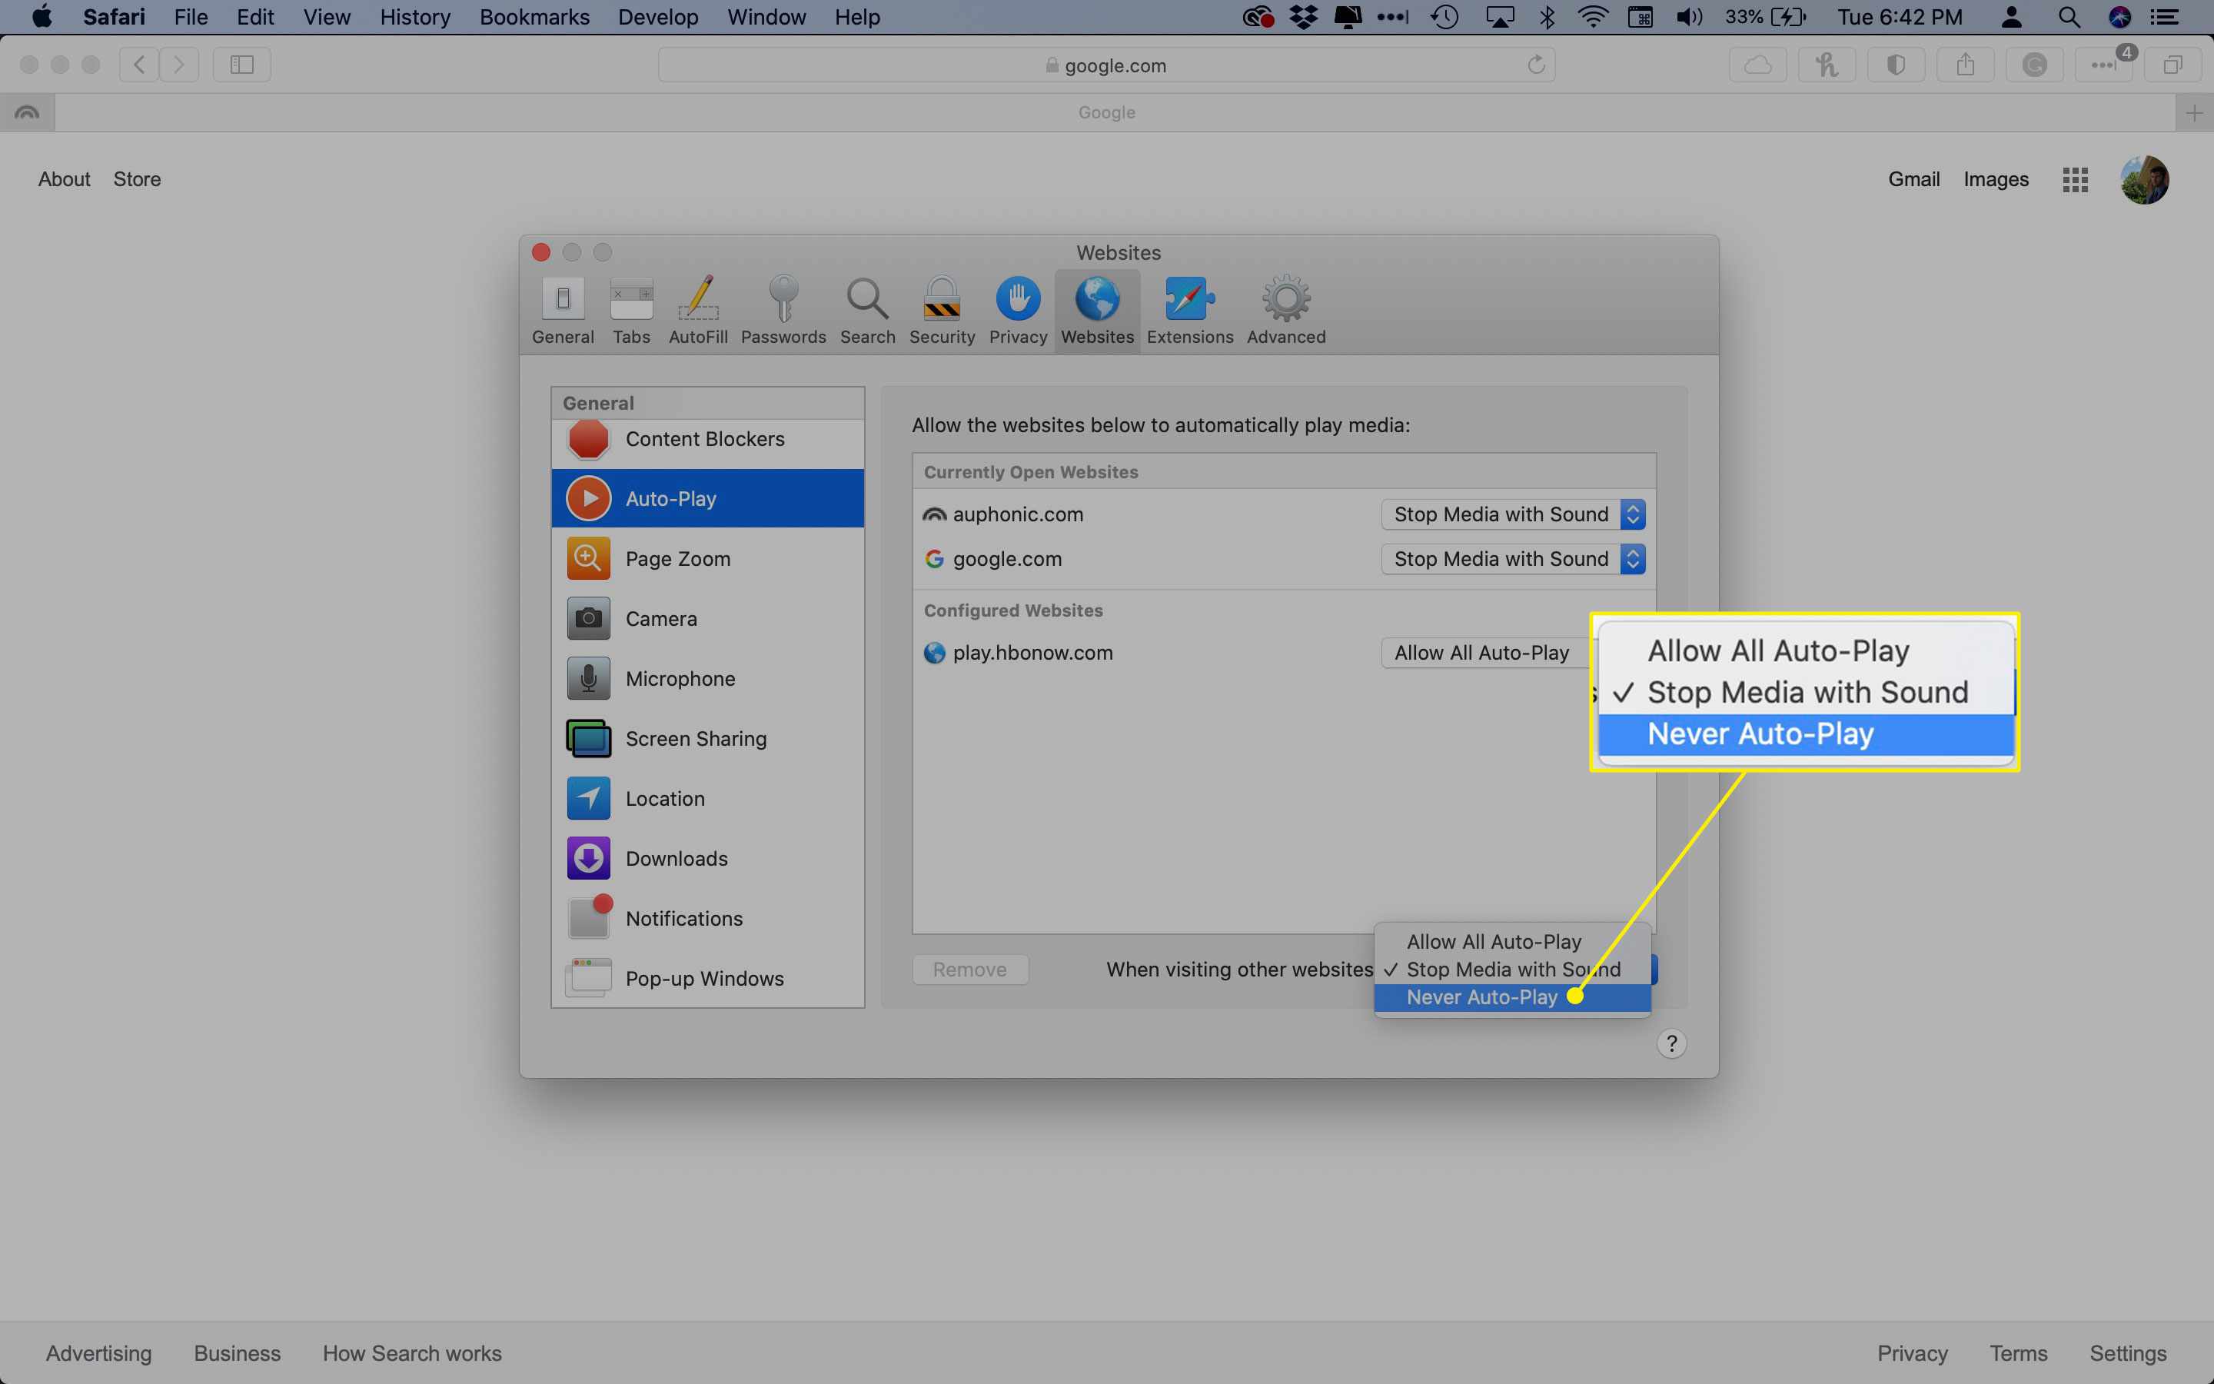Screen dimensions: 2214x1384
Task: Open google.com auto-play dropdown
Action: click(1513, 558)
